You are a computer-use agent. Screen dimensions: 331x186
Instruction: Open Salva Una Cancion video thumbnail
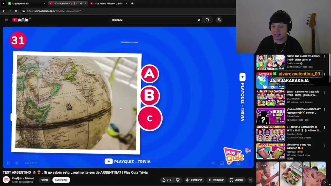[x=271, y=98]
